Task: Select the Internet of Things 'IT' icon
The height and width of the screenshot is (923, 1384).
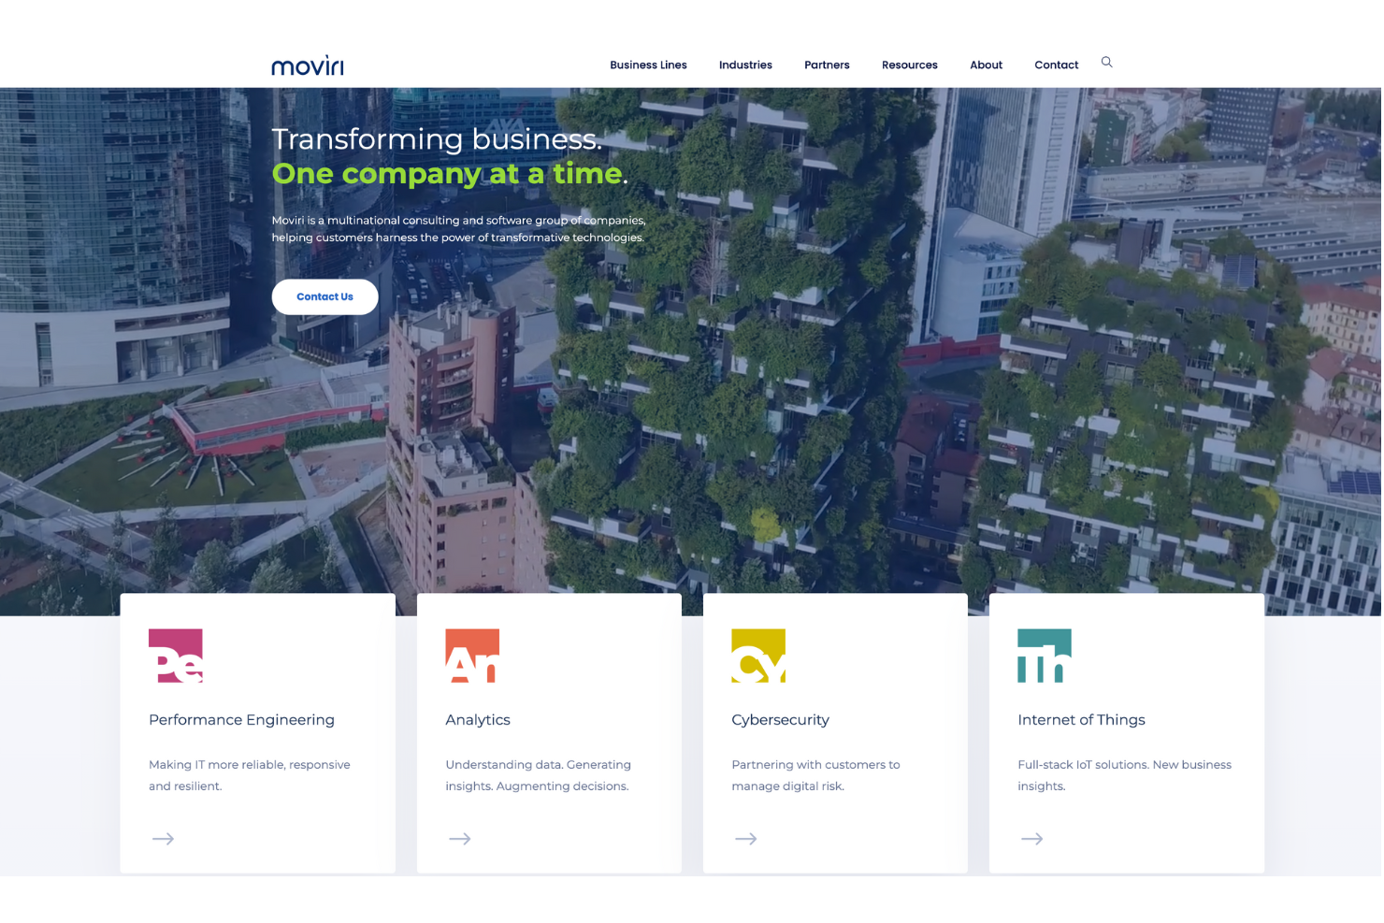Action: (x=1044, y=656)
